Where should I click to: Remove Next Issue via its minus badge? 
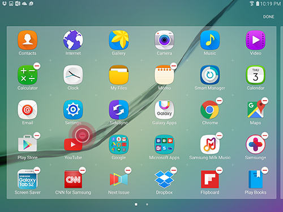pos(128,170)
